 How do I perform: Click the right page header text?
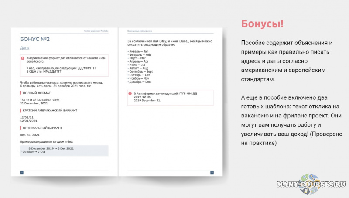pos(140,31)
